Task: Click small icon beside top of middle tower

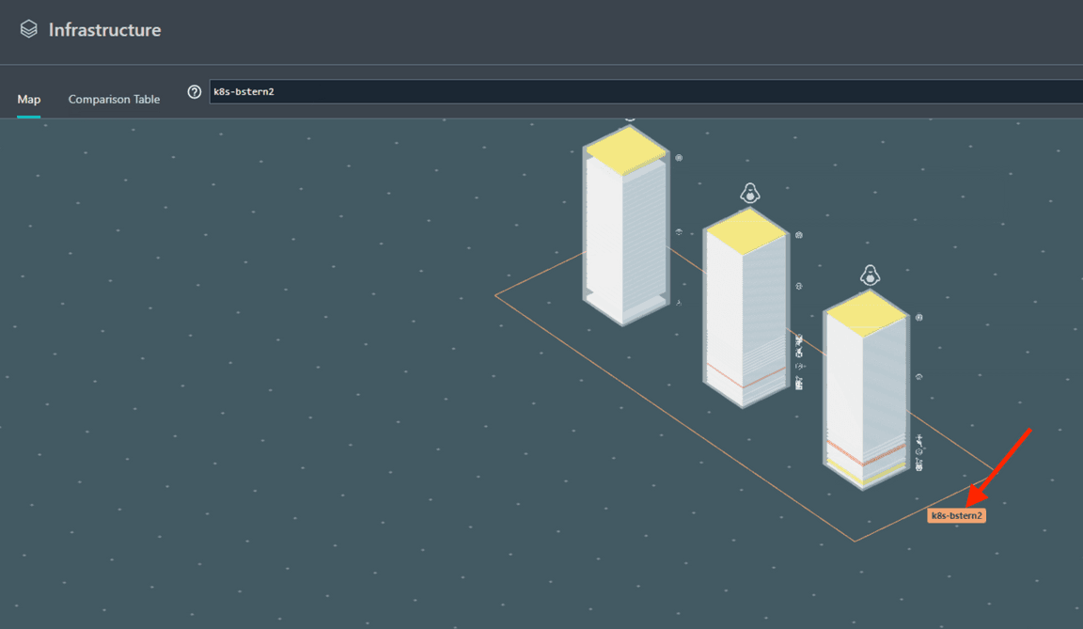Action: click(x=799, y=235)
